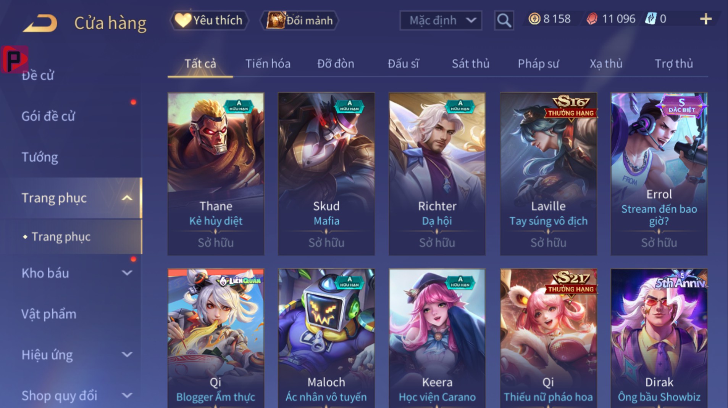Open Yêu thích heart favorites
728x408 pixels.
(x=209, y=20)
